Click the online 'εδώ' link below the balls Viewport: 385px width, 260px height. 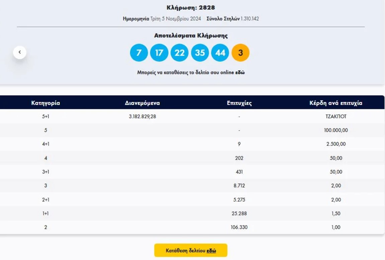point(239,72)
